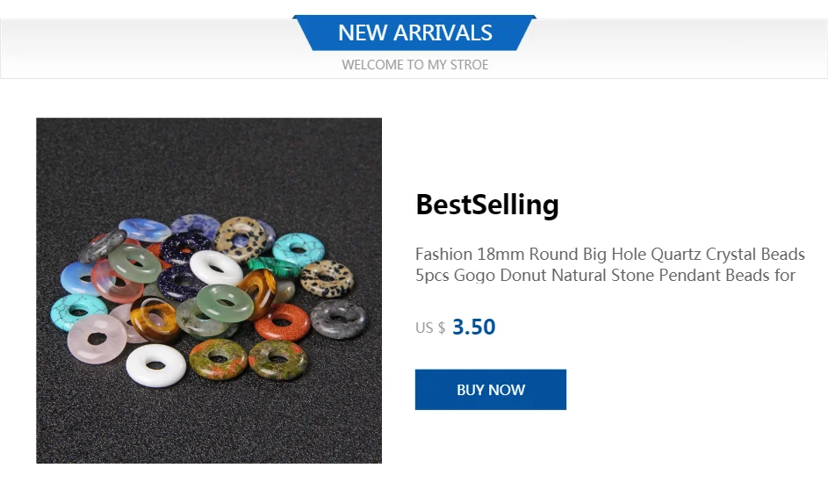828x504 pixels.
Task: Click the orange-red goldstone donut bead
Action: tap(282, 321)
